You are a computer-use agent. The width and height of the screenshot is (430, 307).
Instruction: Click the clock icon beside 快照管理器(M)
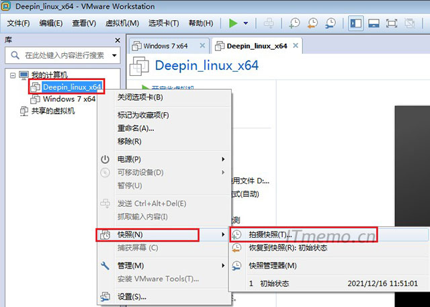pyautogui.click(x=236, y=265)
